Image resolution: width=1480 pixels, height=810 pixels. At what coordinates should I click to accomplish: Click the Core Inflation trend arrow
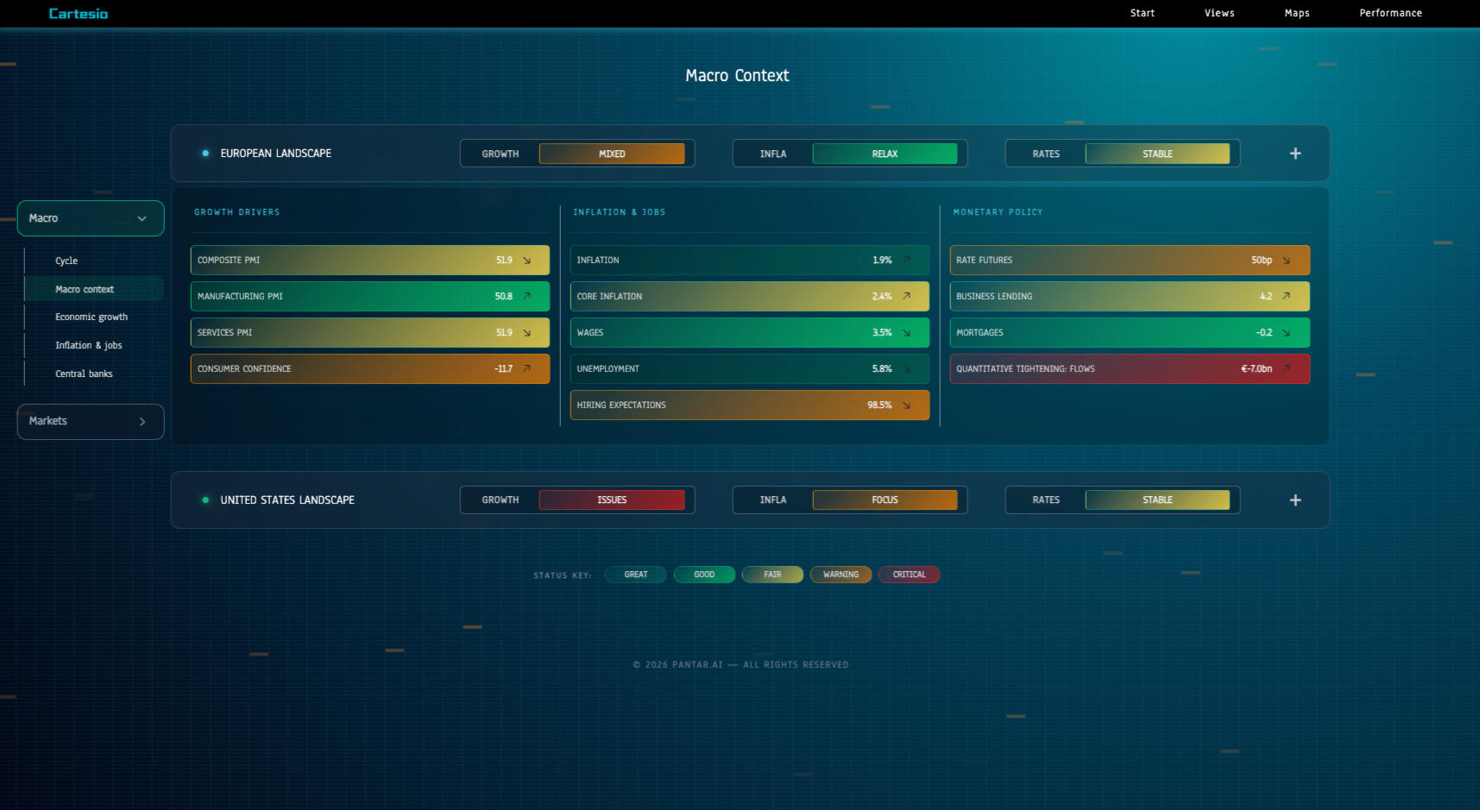click(906, 297)
